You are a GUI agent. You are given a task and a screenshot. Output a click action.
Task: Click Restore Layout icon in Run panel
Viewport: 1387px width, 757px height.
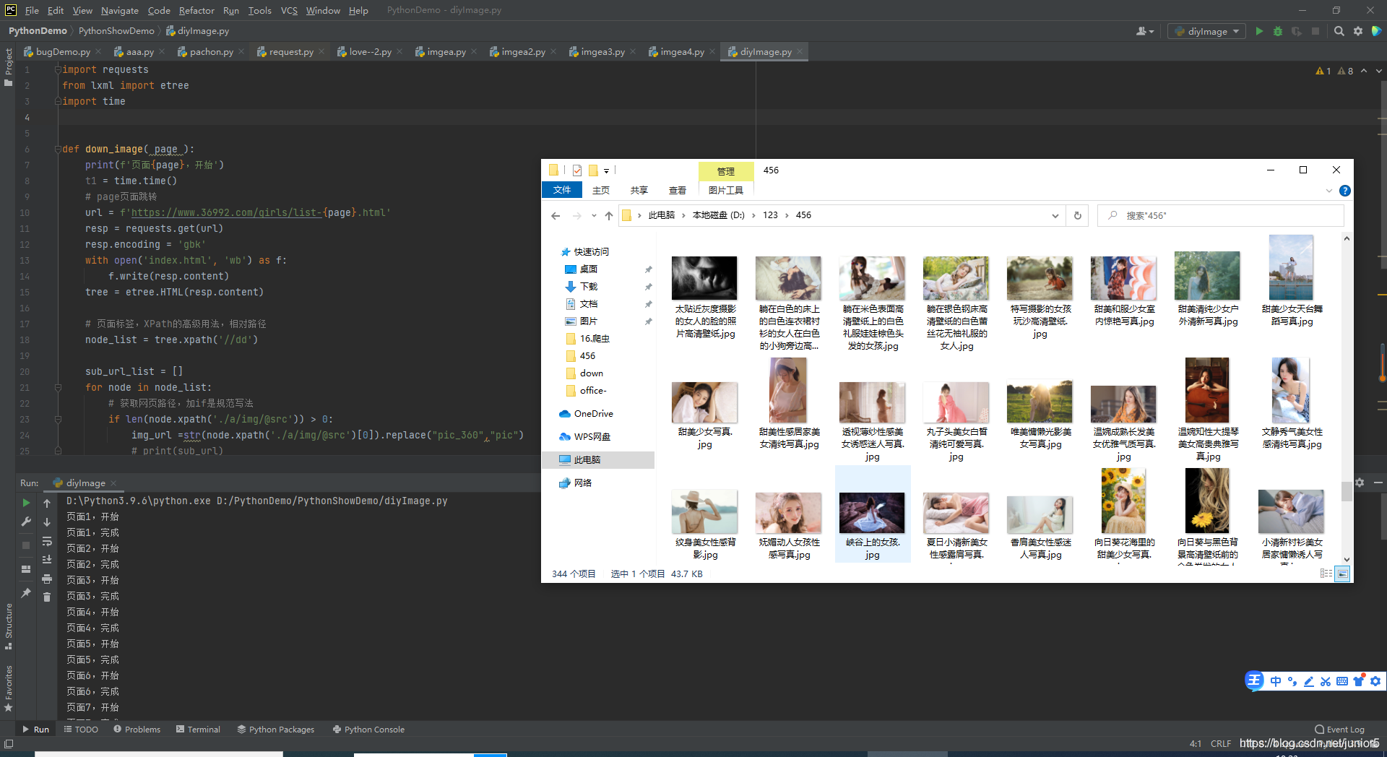26,569
